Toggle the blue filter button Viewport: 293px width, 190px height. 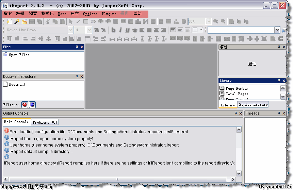click(x=32, y=105)
